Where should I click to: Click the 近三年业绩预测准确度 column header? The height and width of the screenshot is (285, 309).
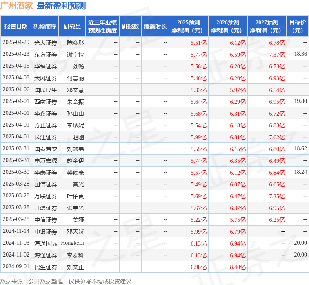pos(102,26)
